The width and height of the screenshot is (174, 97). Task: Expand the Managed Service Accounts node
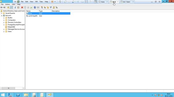pos(4,29)
